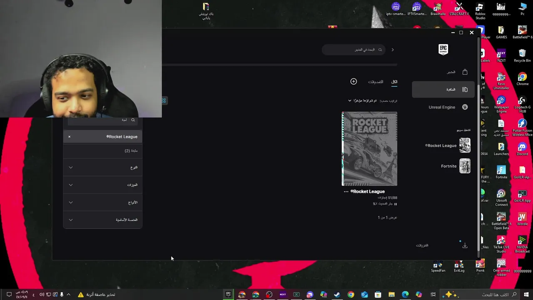This screenshot has height=300, width=533.
Task: Open File Explorer from the taskbar
Action: [x=391, y=295]
